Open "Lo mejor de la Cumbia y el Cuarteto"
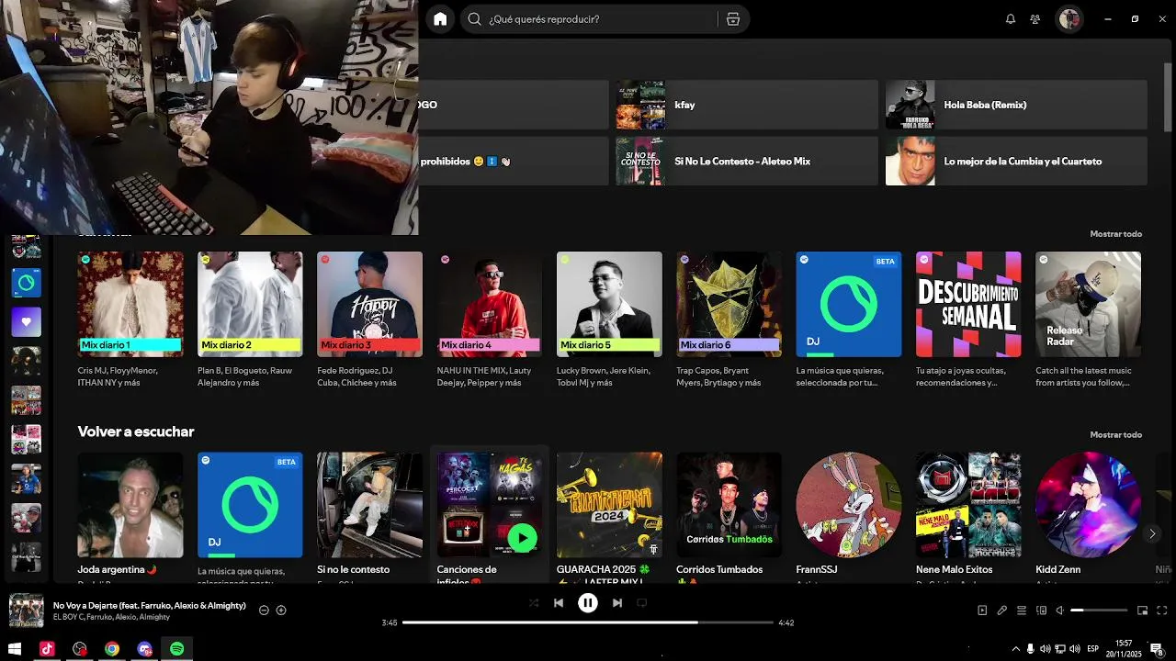 pyautogui.click(x=1016, y=161)
